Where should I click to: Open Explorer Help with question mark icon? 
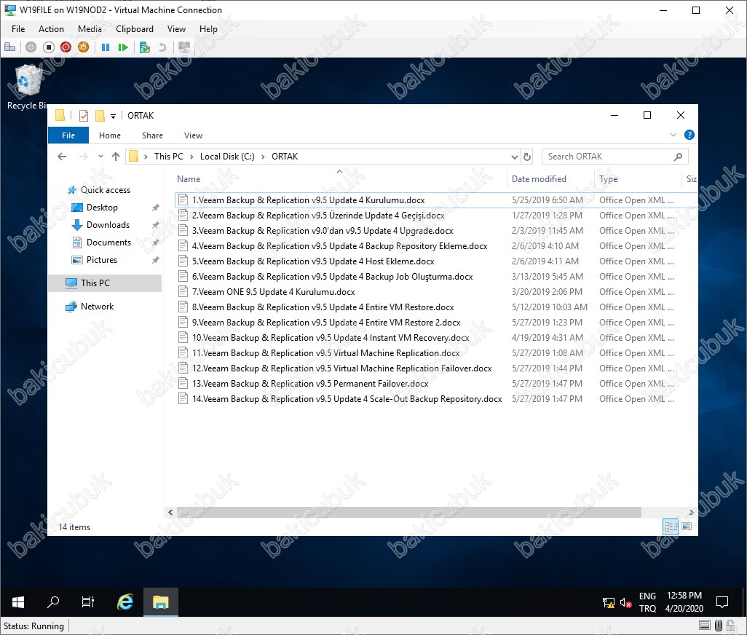coord(689,135)
